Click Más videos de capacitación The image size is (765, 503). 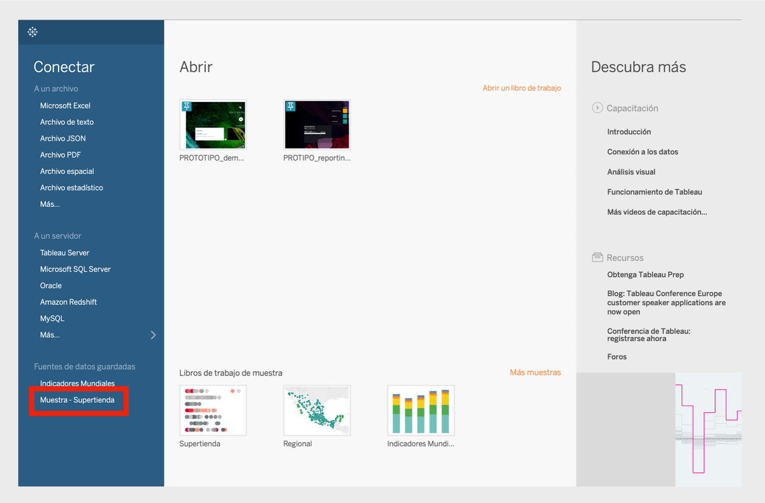tap(657, 212)
